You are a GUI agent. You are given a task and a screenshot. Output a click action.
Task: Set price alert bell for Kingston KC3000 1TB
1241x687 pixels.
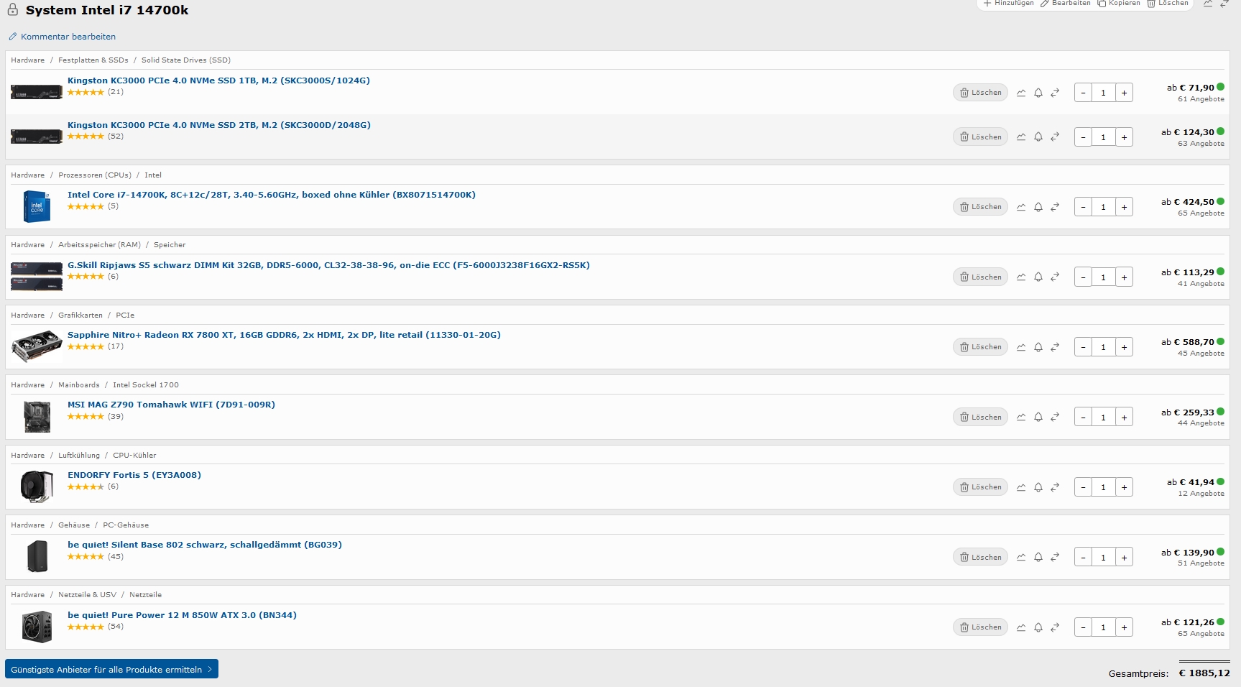click(1038, 93)
